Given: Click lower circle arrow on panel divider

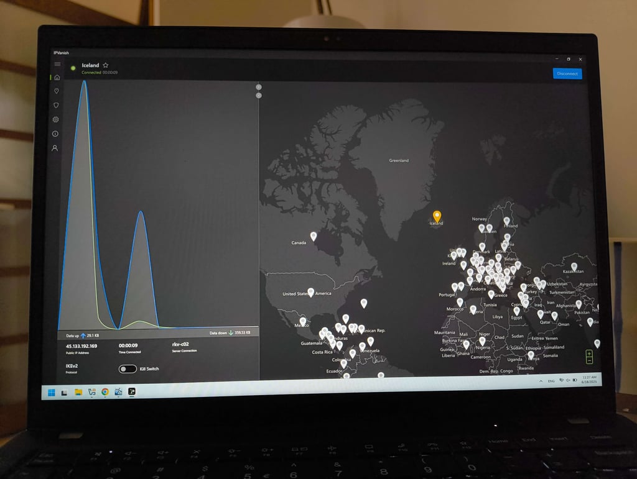Looking at the screenshot, I should tap(259, 95).
